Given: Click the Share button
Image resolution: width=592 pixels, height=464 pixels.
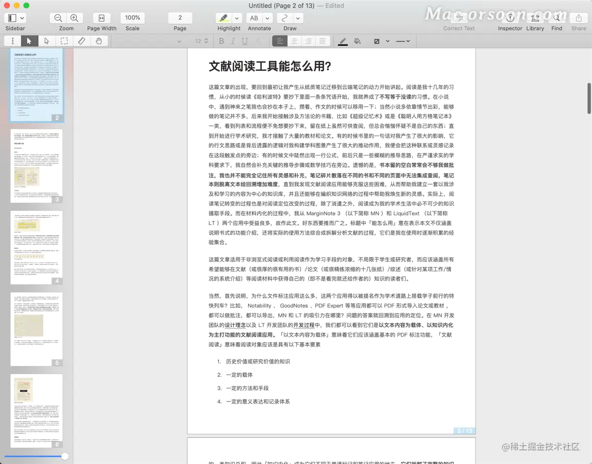Looking at the screenshot, I should pos(578,18).
